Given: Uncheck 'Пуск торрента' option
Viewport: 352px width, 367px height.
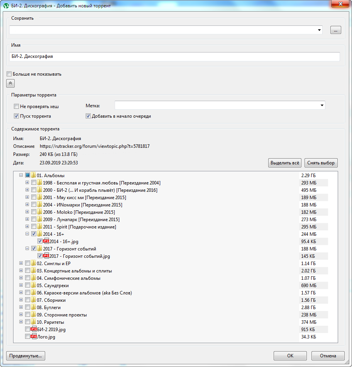Looking at the screenshot, I should (x=16, y=116).
